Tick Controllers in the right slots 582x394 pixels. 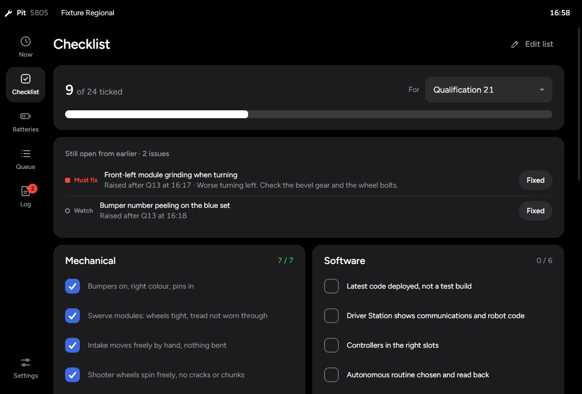(x=331, y=345)
